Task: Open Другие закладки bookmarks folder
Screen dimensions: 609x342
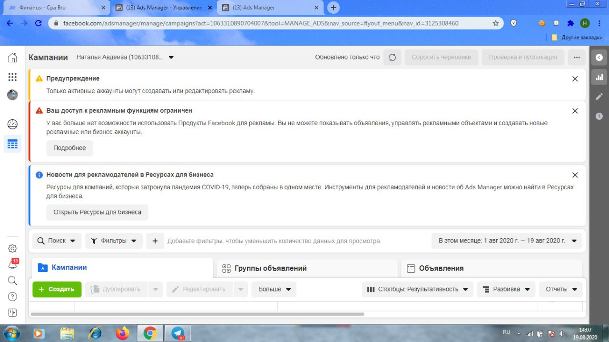Action: 578,37
